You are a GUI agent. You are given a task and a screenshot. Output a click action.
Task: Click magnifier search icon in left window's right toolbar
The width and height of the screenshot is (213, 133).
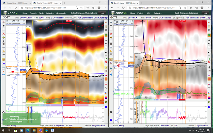coord(106,88)
